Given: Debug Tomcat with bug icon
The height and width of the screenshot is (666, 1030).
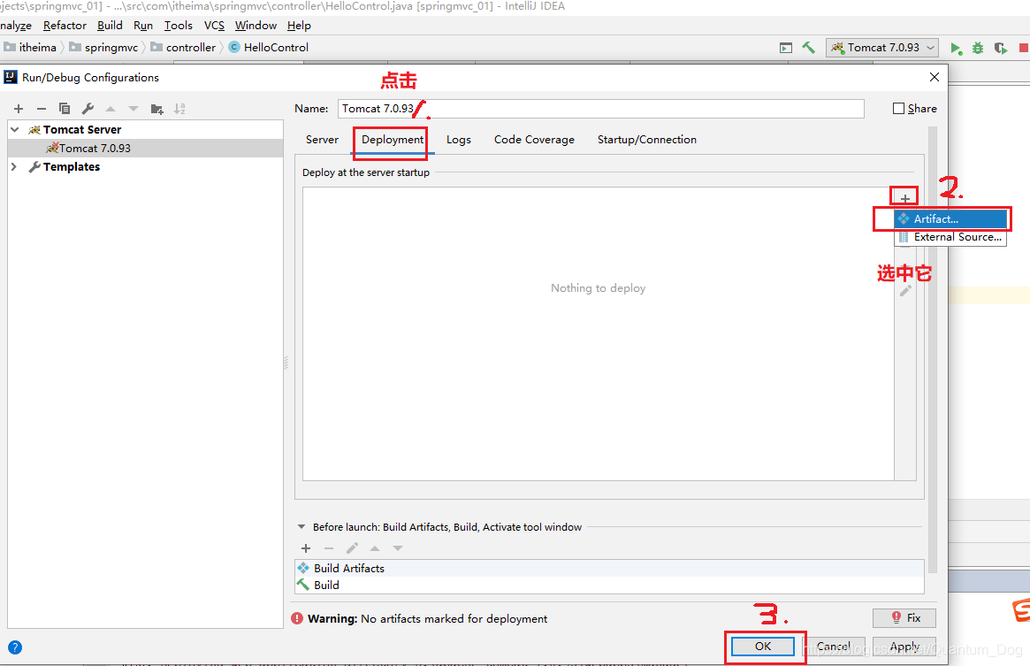Looking at the screenshot, I should tap(978, 48).
